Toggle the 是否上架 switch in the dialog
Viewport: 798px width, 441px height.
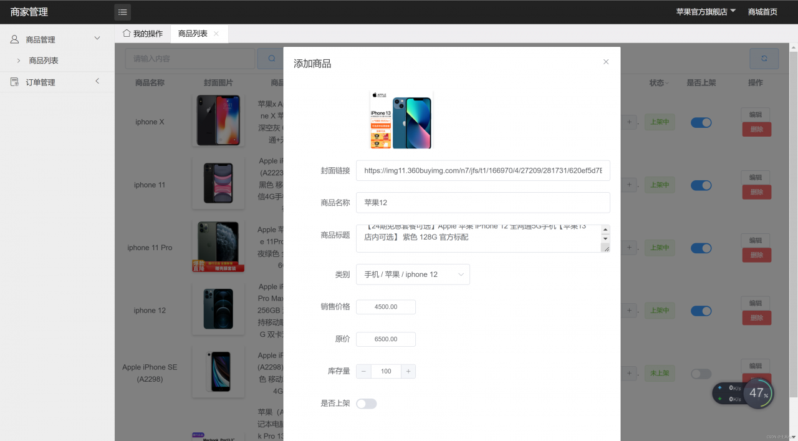tap(367, 404)
